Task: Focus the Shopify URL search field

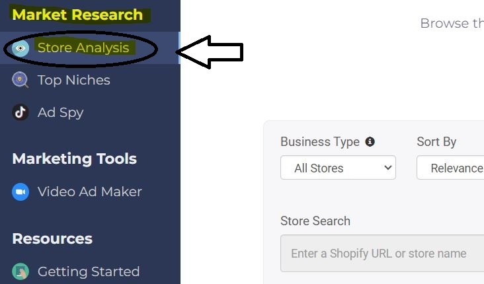Action: tap(382, 254)
